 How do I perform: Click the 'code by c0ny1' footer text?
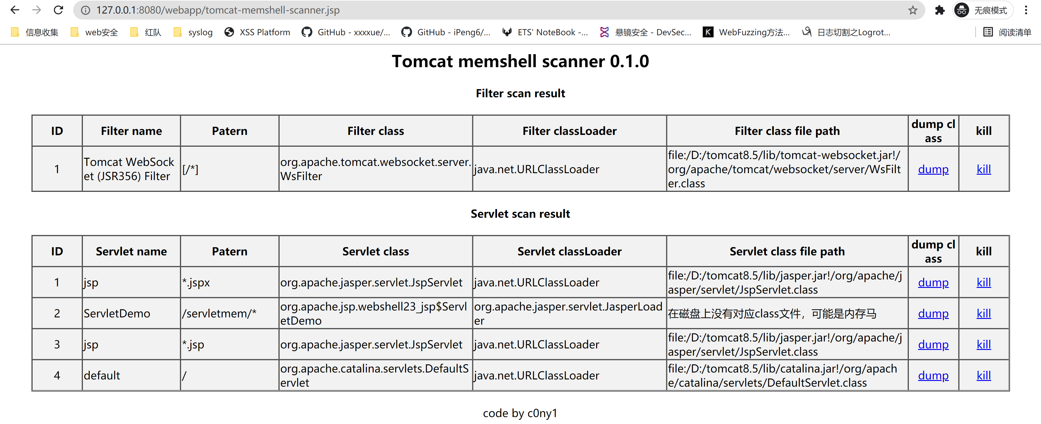coord(520,413)
